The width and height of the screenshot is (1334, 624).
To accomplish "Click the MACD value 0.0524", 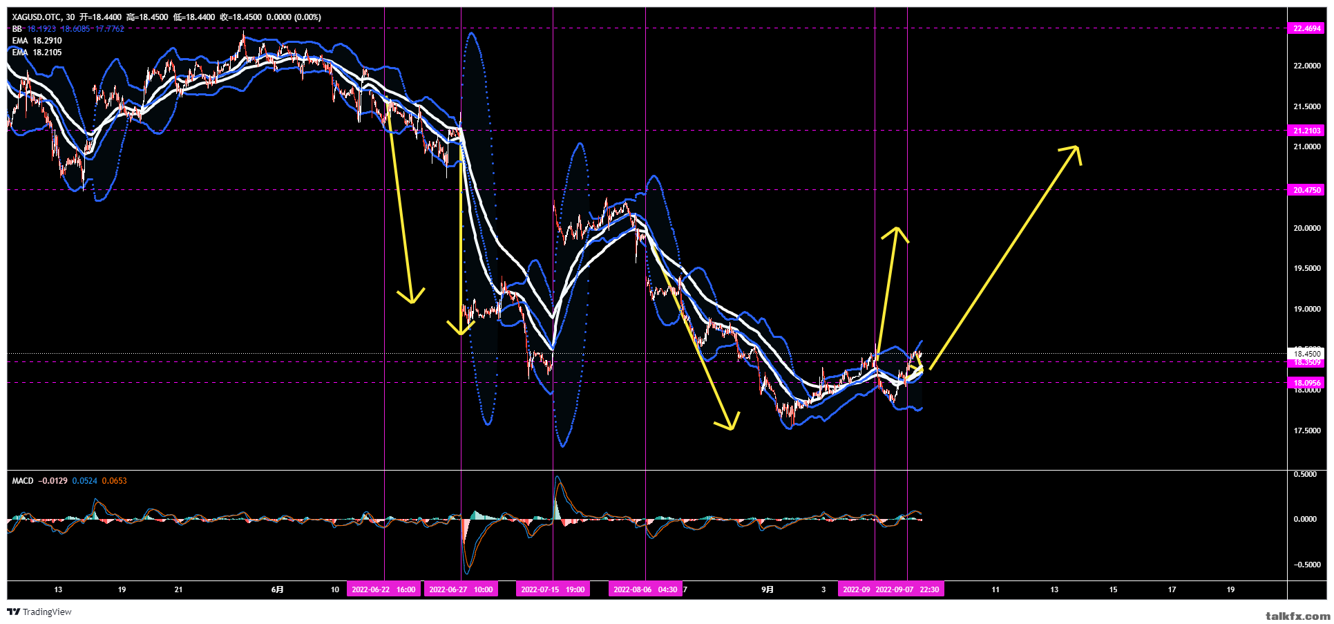I will tap(85, 481).
